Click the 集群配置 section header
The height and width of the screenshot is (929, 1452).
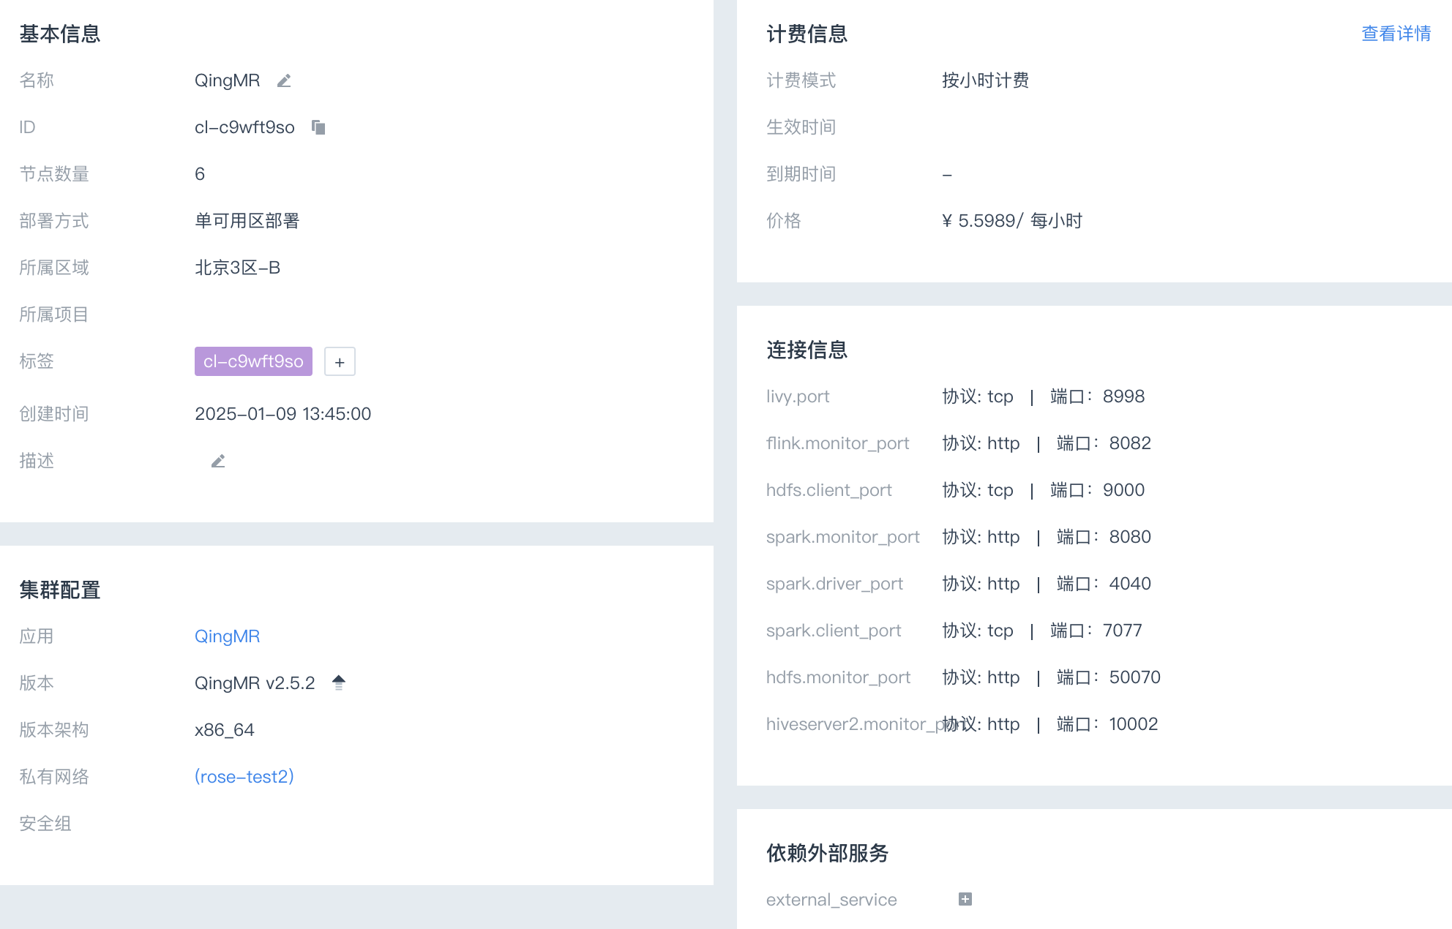tap(60, 590)
